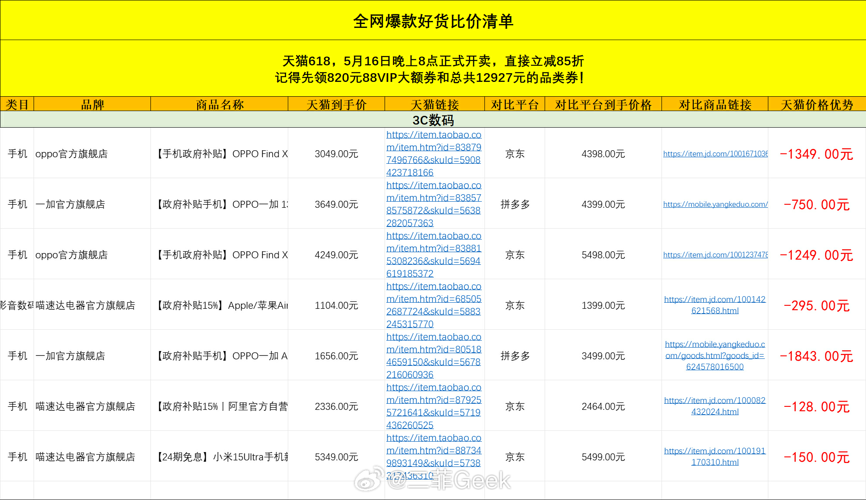The image size is (866, 500).
Task: Select the 天猫价格优势 column header
Action: (x=817, y=105)
